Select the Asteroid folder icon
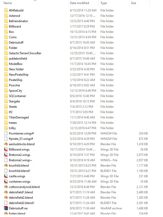 click(x=6, y=16)
